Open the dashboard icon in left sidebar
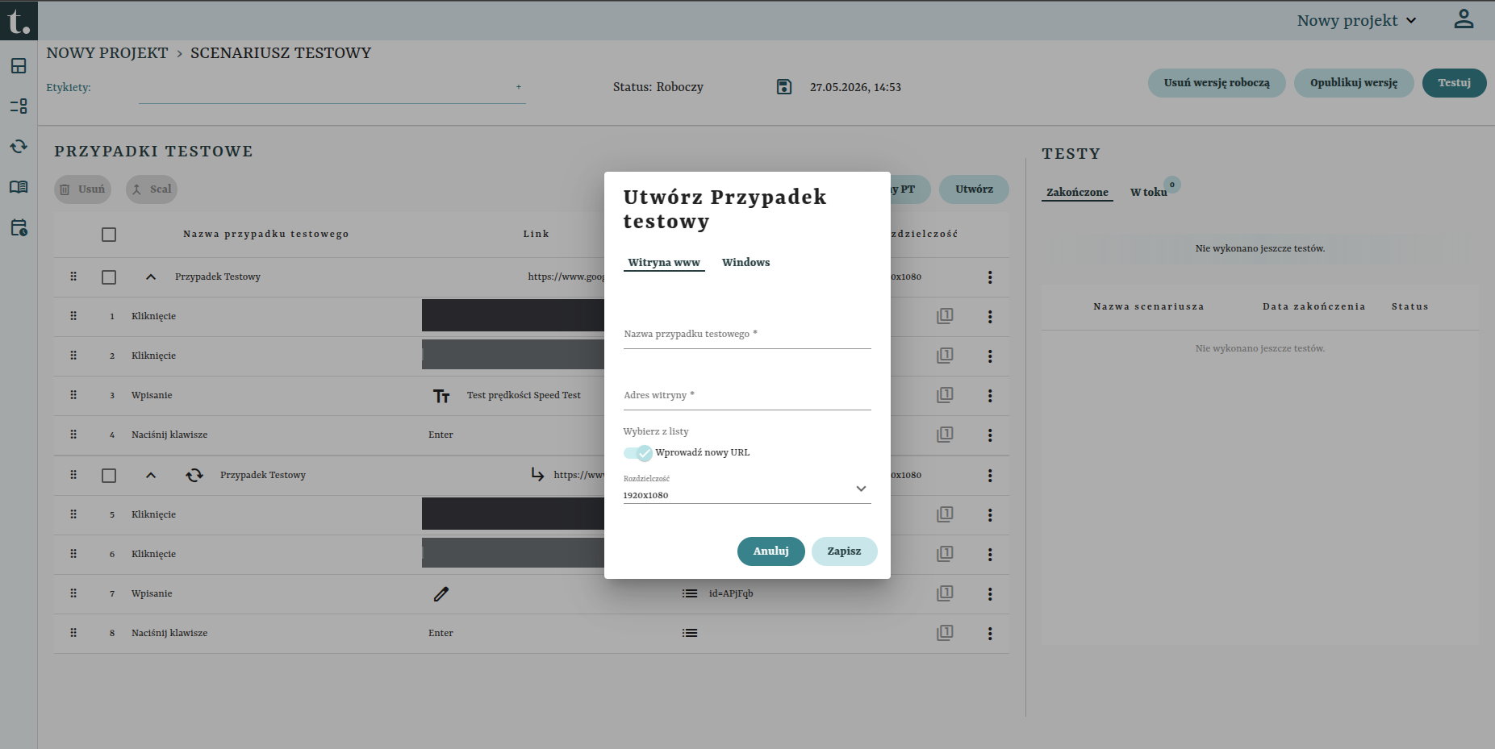This screenshot has width=1495, height=749. click(19, 66)
